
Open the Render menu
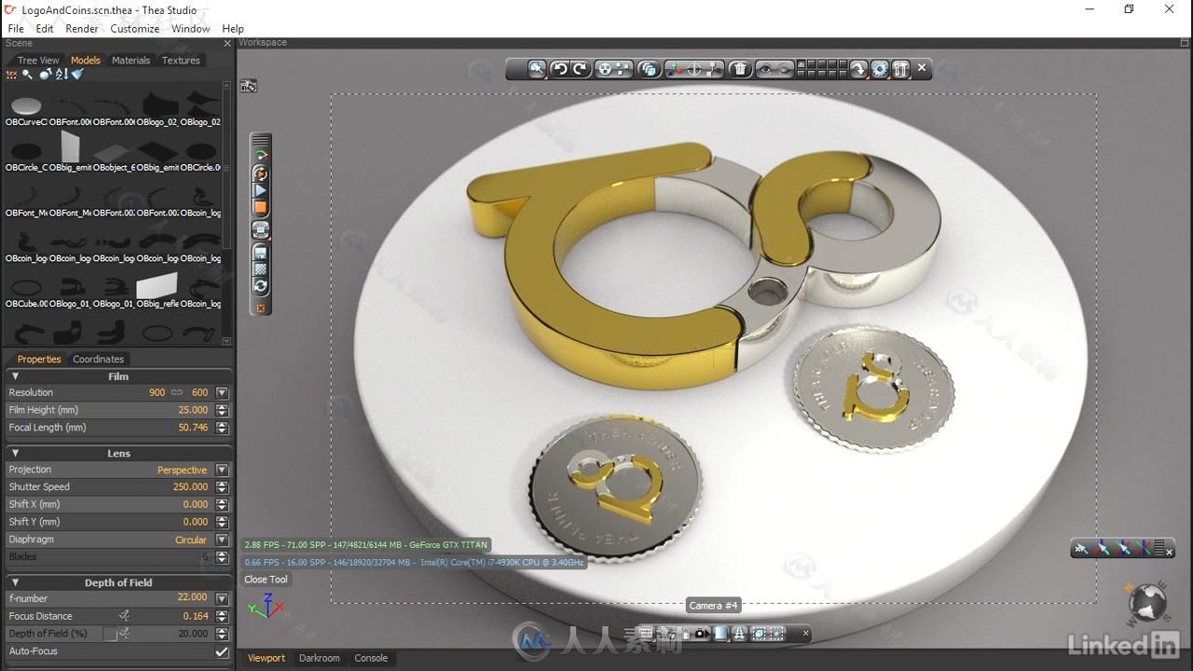tap(82, 29)
